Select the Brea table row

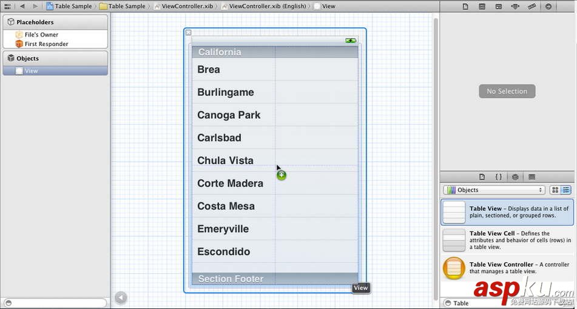275,70
